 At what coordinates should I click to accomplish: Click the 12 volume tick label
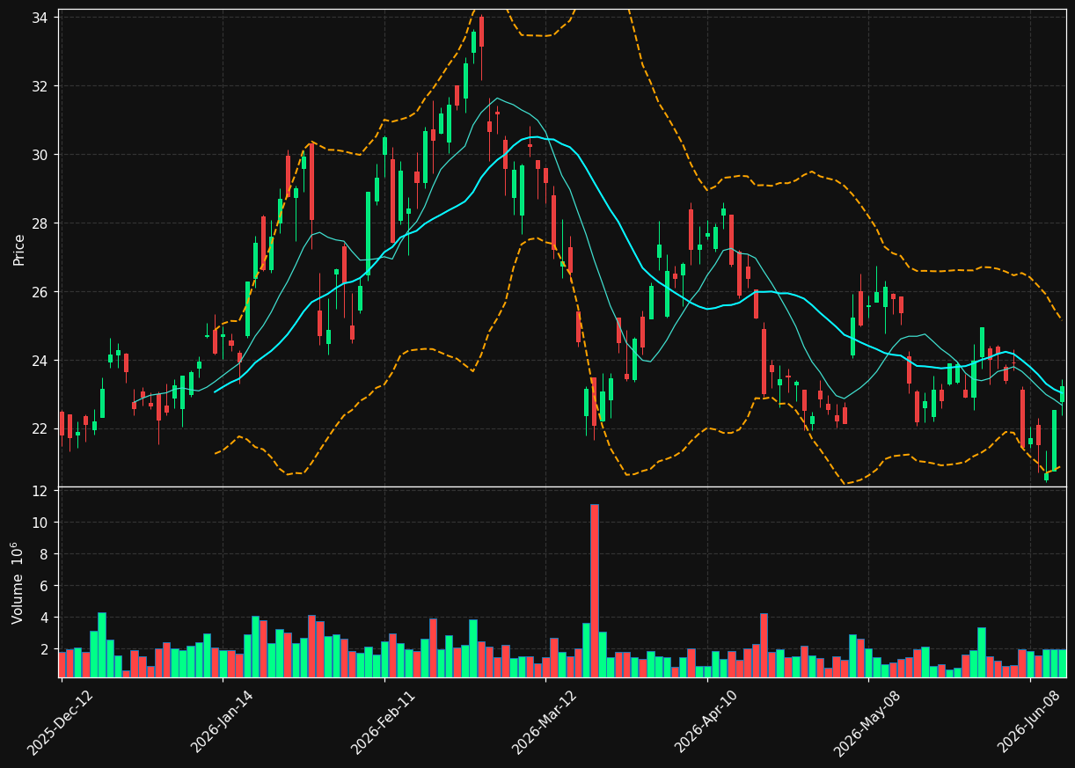[x=42, y=491]
